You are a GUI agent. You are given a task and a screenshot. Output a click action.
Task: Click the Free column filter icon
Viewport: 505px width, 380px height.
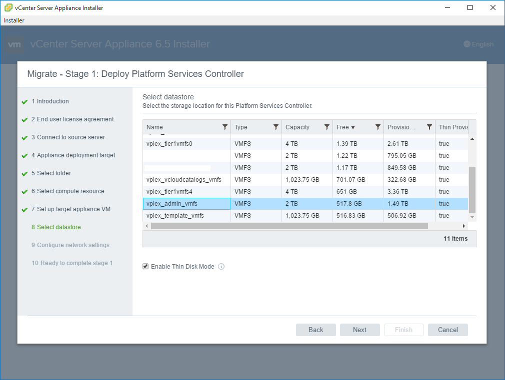(x=378, y=127)
